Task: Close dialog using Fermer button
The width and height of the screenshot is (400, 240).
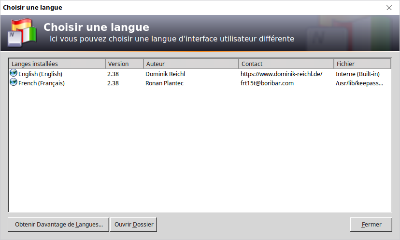Action: (x=371, y=225)
